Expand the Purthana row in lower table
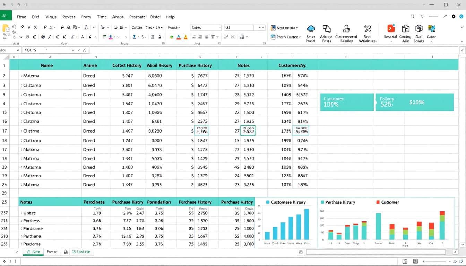Viewport: 466px width, 266px height. coord(21,236)
